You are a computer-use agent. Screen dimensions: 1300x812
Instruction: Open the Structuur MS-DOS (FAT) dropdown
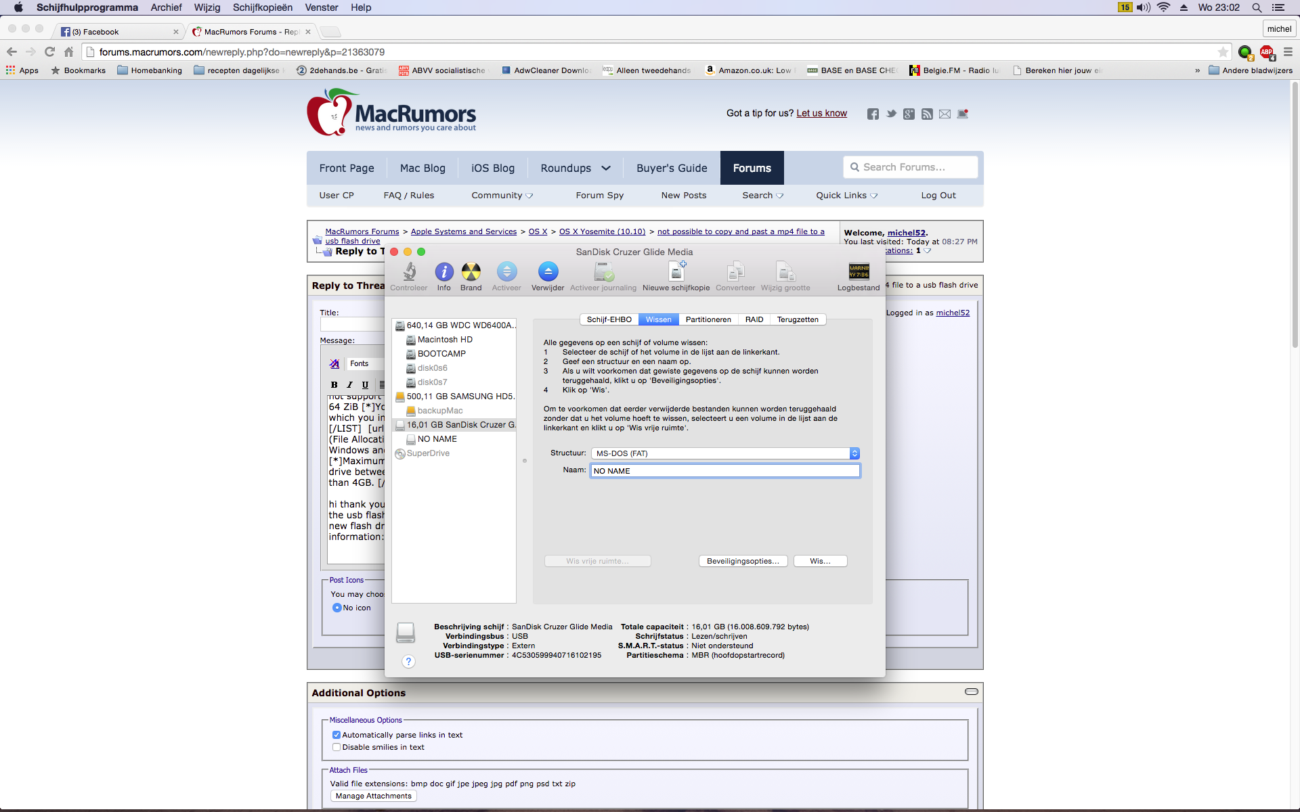coord(725,453)
